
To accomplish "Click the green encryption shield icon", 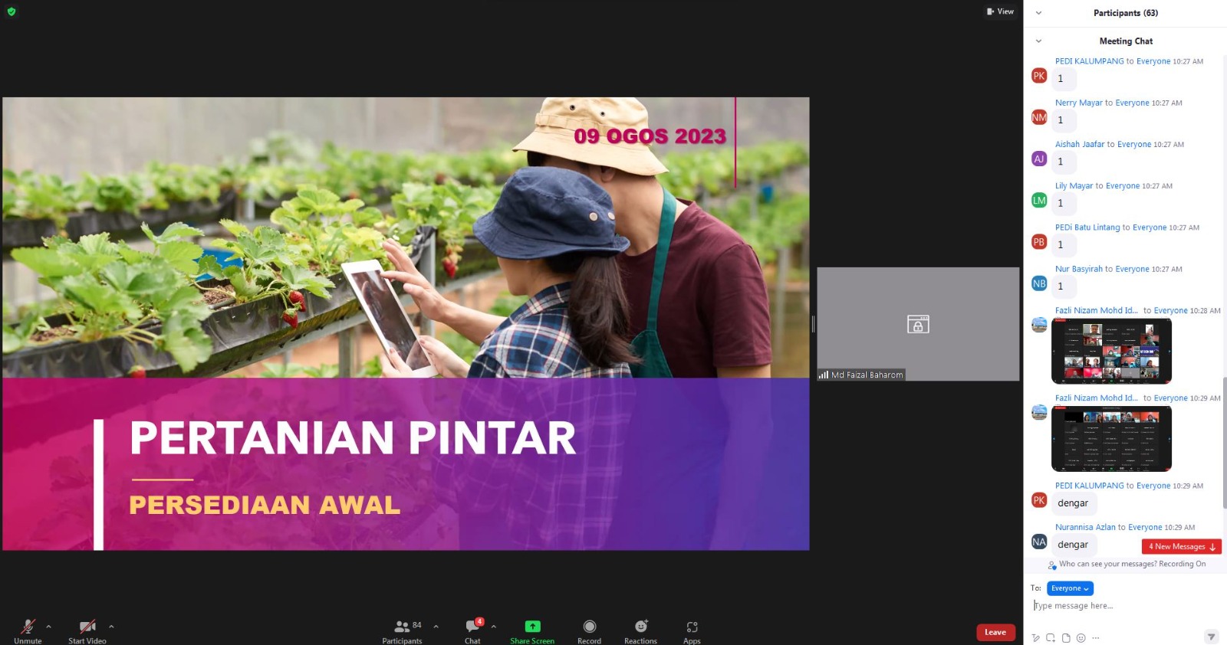I will 12,11.
